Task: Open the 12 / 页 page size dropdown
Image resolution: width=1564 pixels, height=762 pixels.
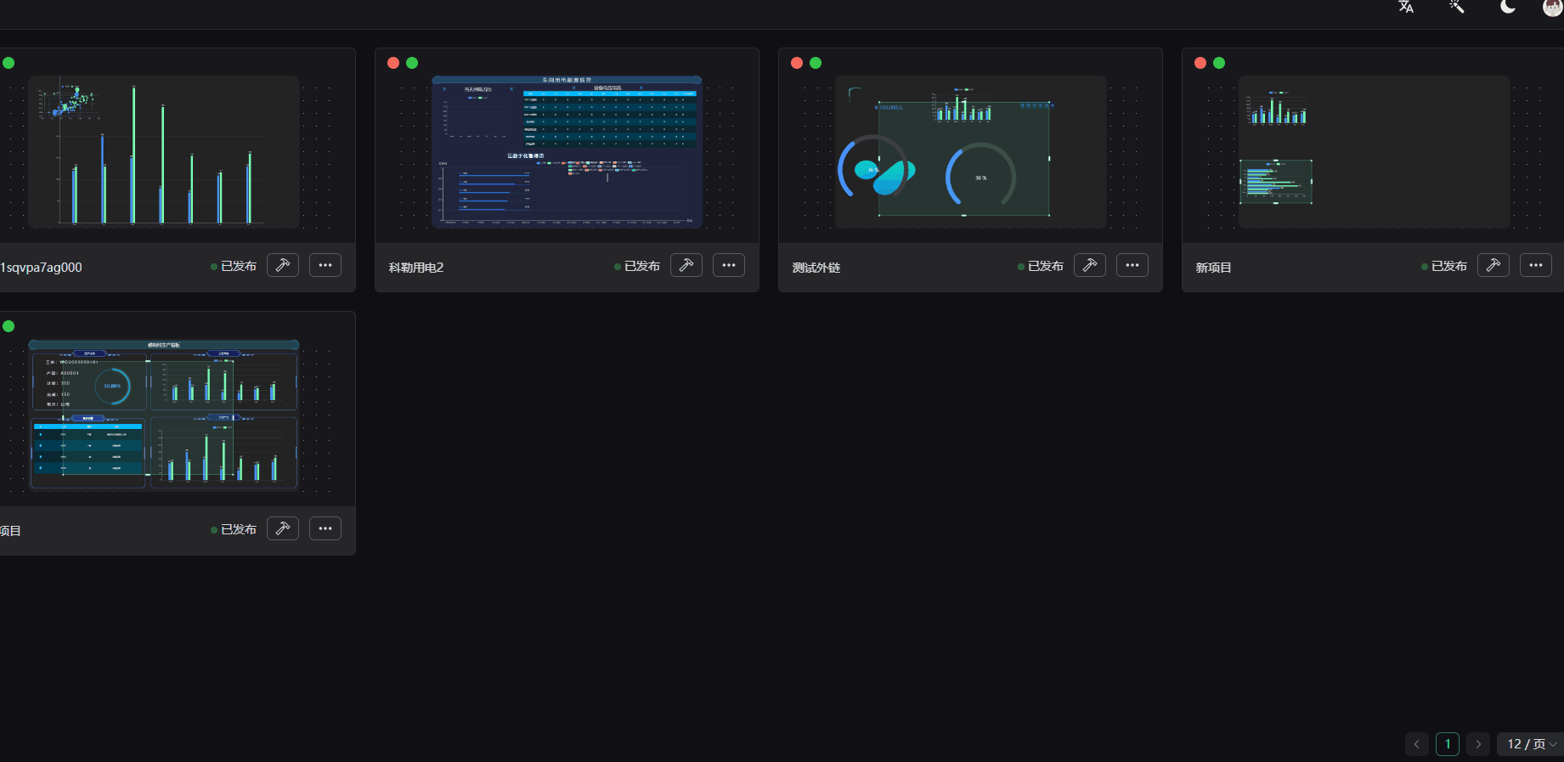Action: [x=1530, y=744]
